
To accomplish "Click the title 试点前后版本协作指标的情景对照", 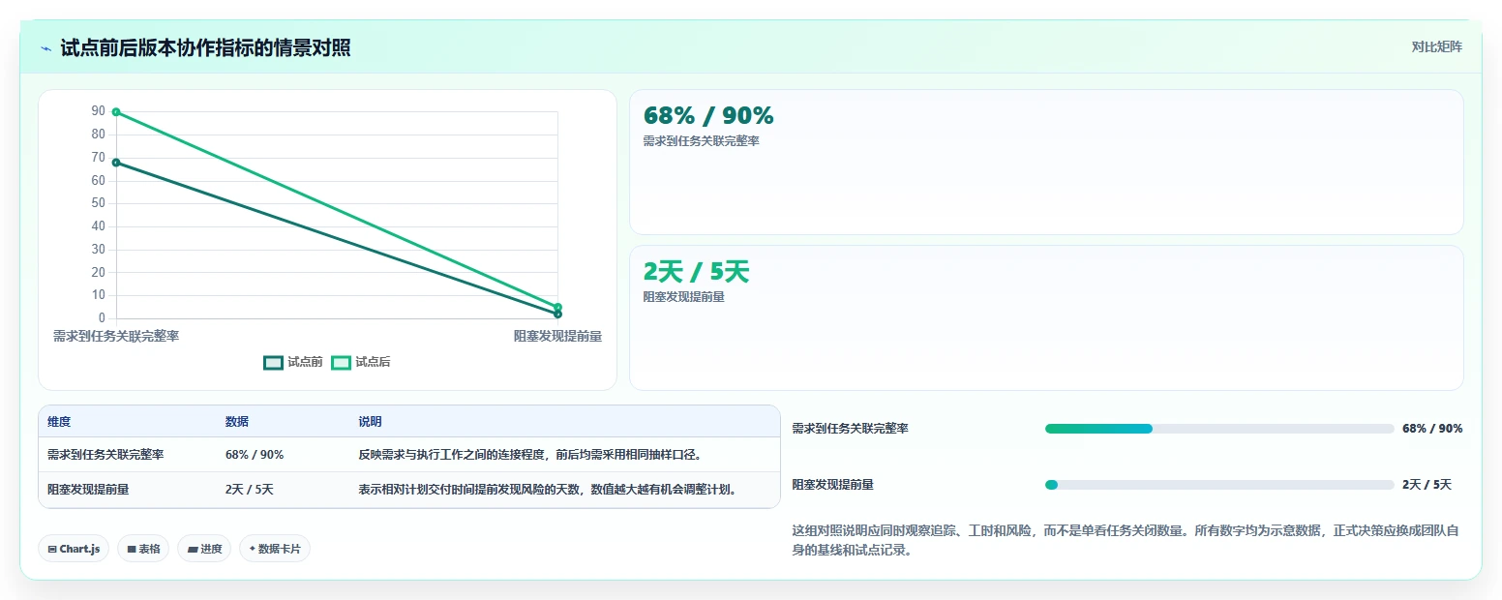I will pos(205,48).
